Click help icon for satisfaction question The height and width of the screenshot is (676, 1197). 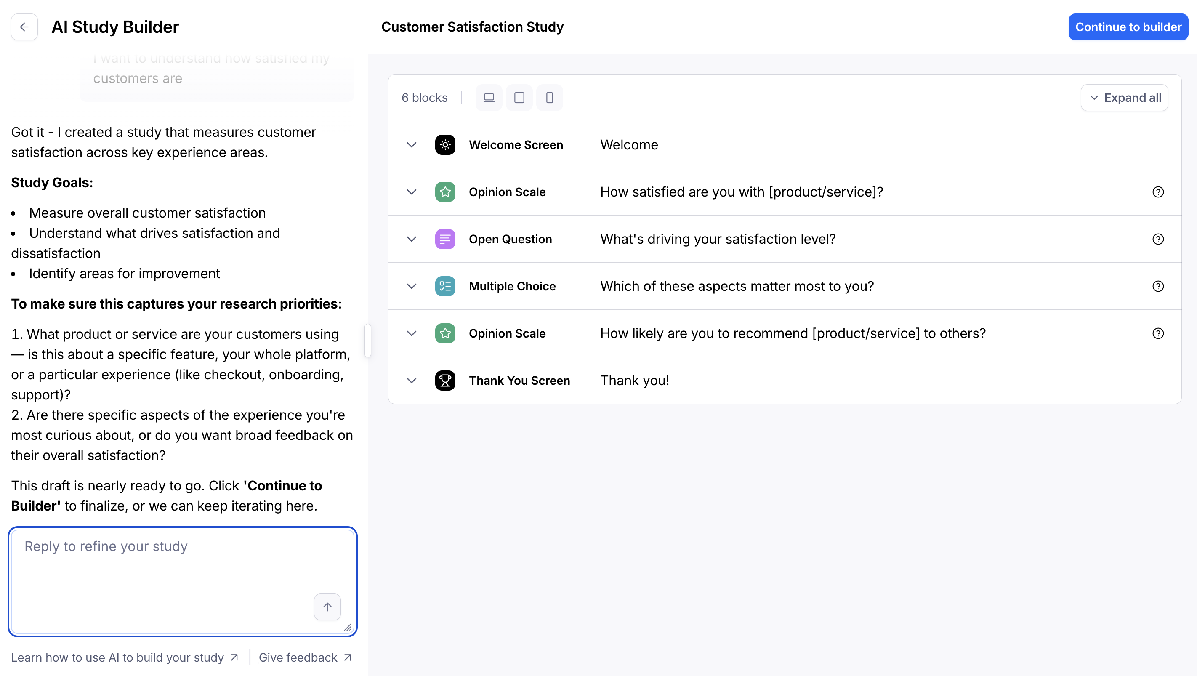coord(1158,192)
